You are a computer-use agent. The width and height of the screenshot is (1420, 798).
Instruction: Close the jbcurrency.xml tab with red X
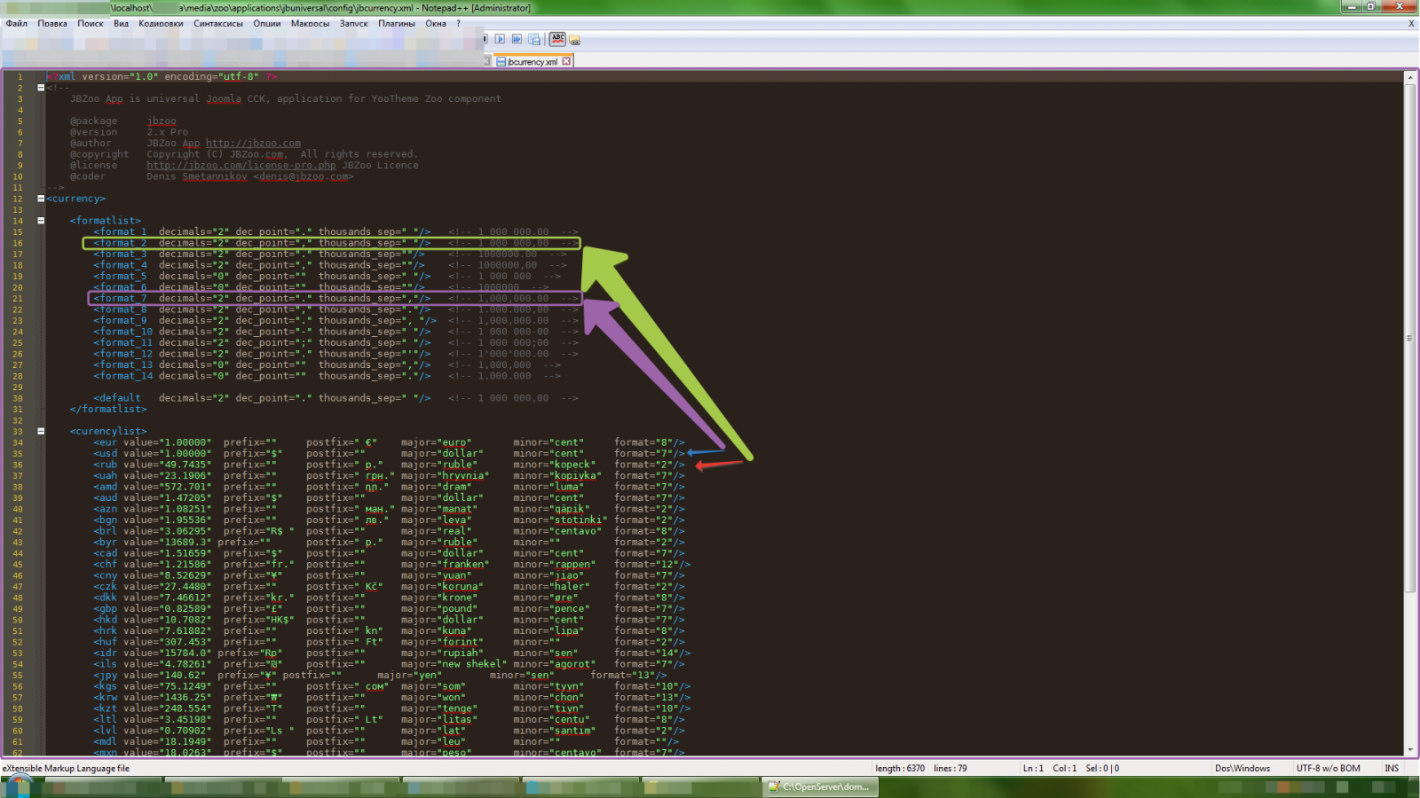coord(566,61)
